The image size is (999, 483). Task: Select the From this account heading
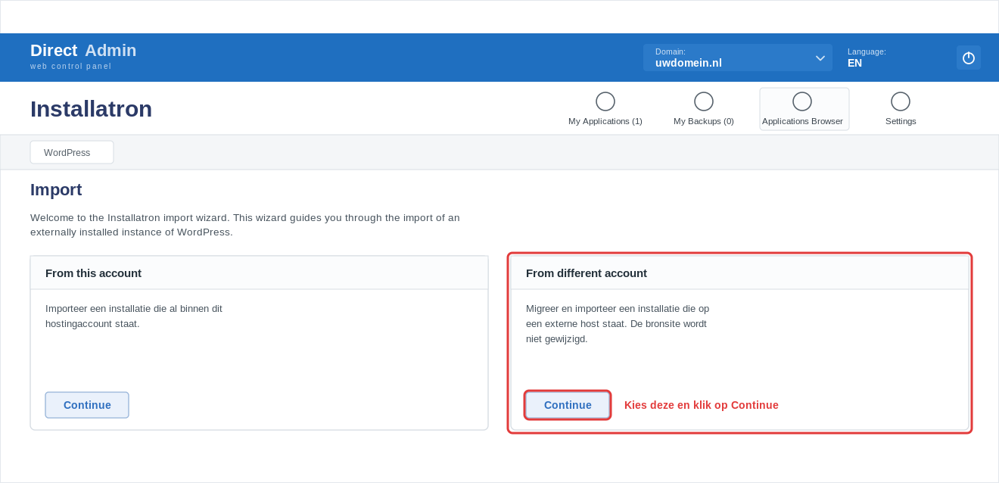pos(93,273)
